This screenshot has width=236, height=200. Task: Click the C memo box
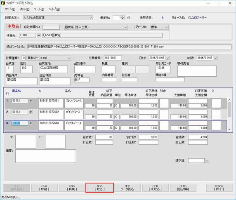coord(55,142)
